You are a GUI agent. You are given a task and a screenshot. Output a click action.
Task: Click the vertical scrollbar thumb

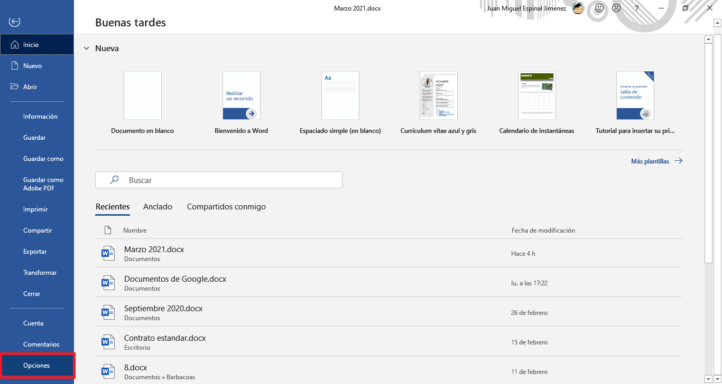[x=709, y=153]
